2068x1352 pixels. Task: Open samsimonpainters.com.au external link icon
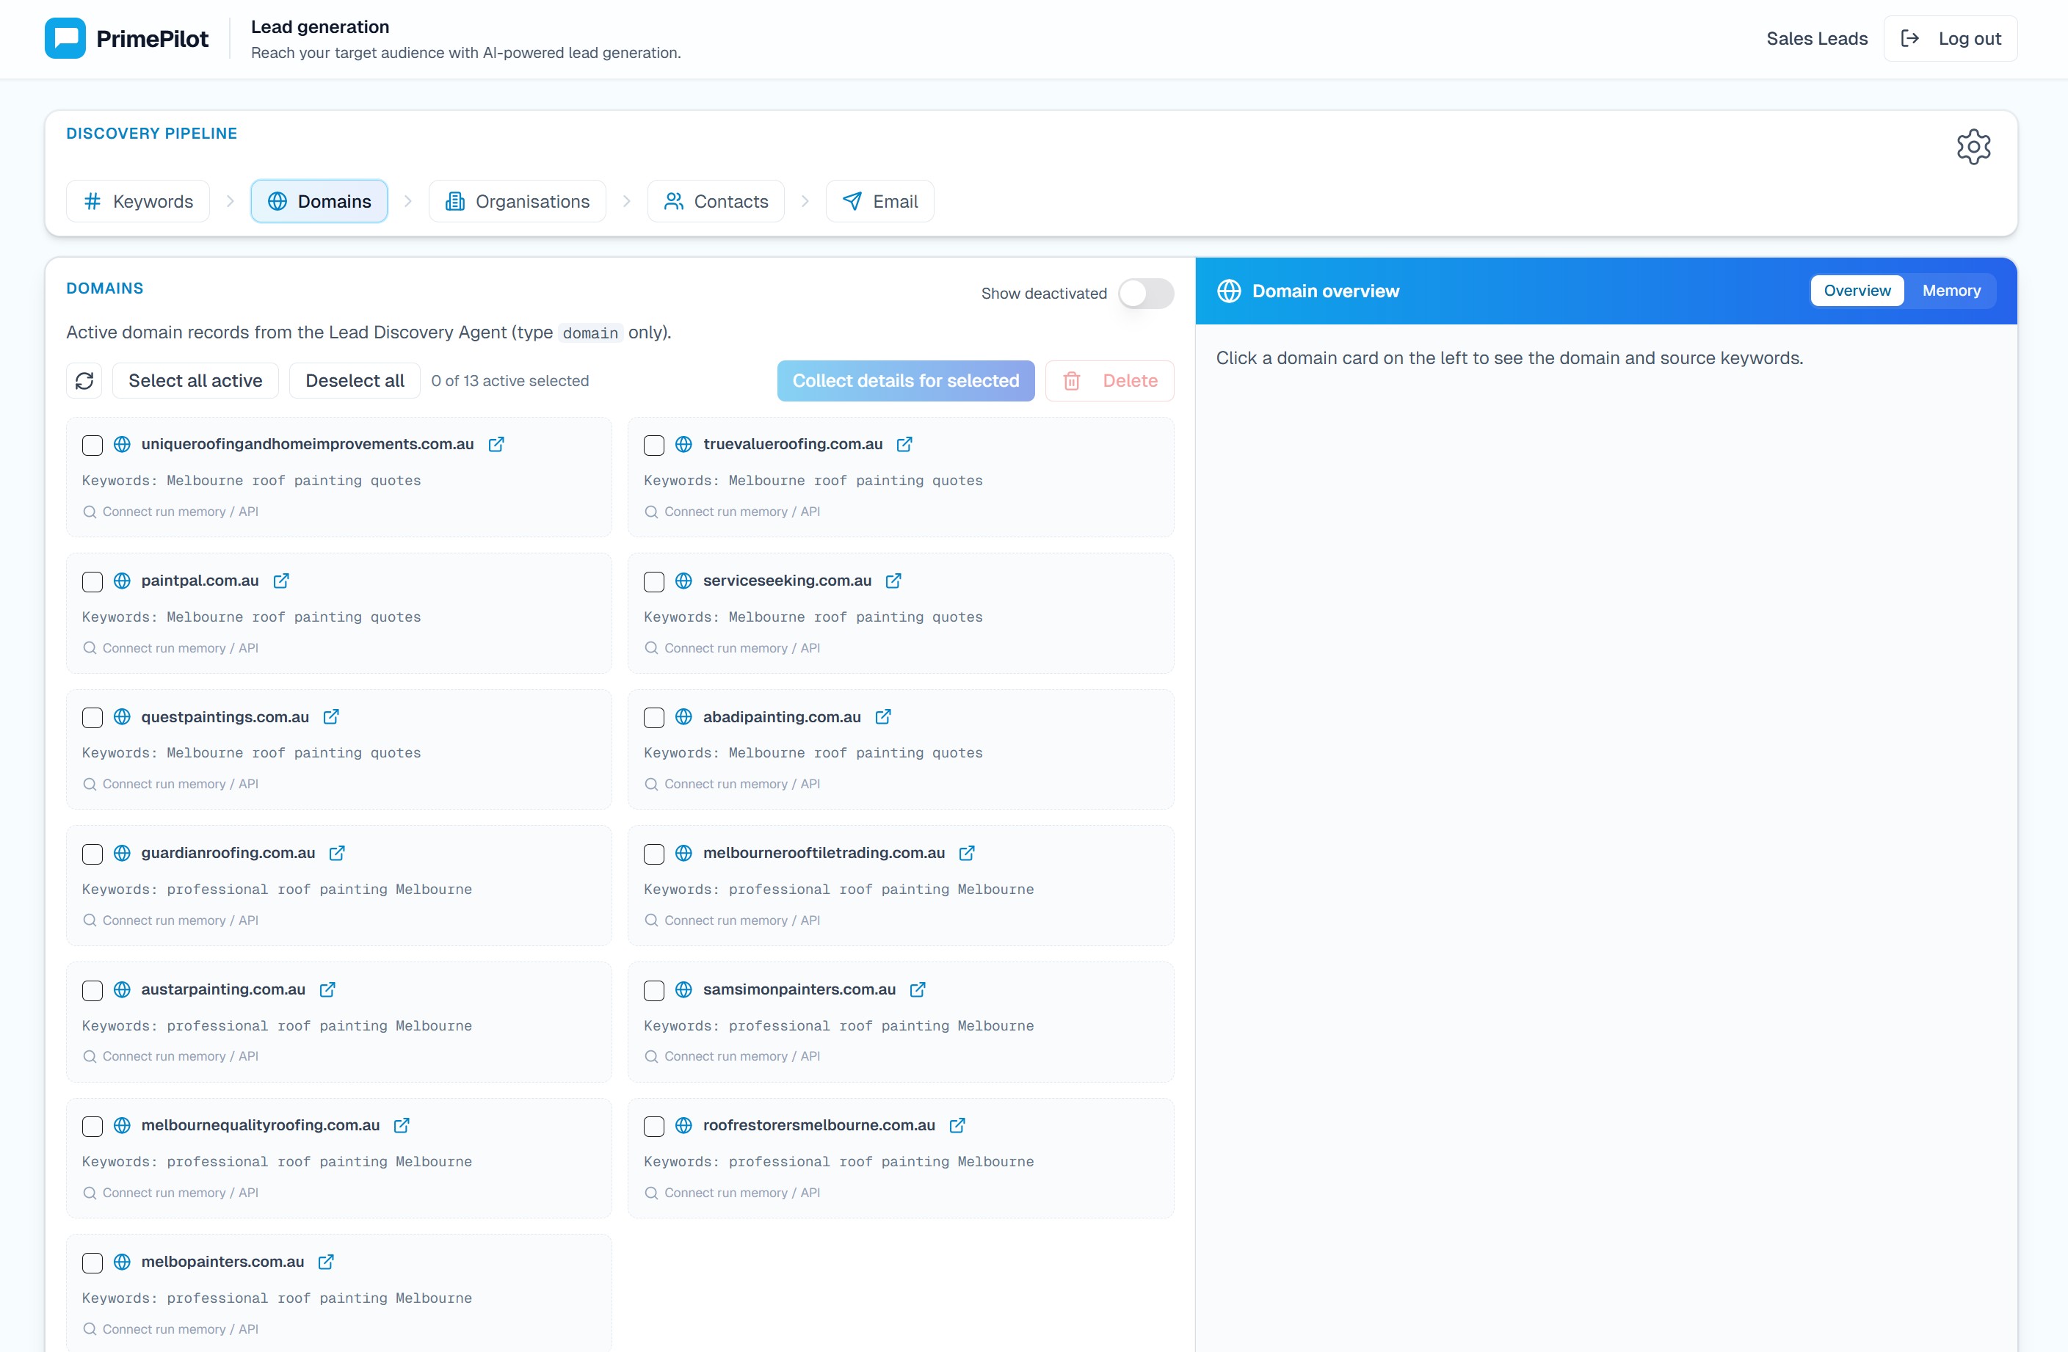coord(918,989)
